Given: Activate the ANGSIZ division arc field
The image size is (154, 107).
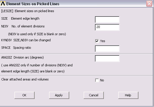Looking at the screenshot, I should point(107,59).
